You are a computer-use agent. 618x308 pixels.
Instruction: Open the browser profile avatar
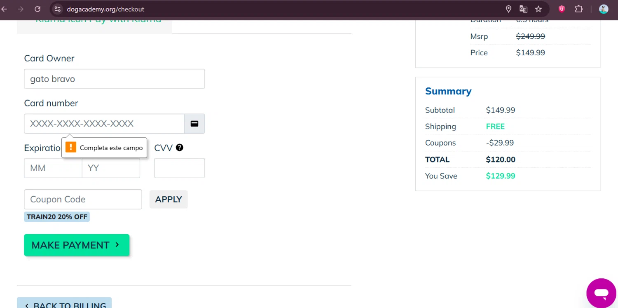[604, 9]
